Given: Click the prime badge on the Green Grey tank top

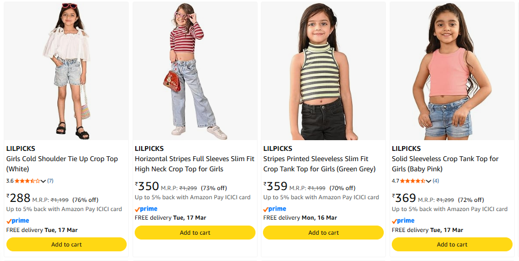Looking at the screenshot, I should click(x=275, y=209).
